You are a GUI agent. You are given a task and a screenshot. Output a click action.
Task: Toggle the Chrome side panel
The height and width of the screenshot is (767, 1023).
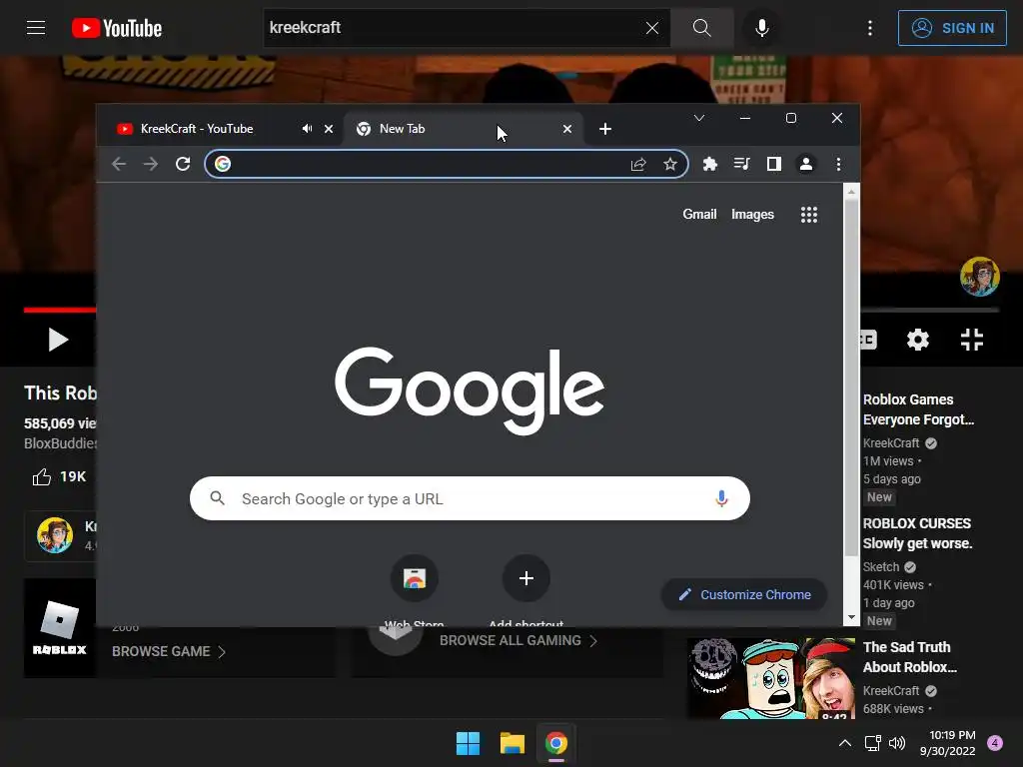pos(774,164)
